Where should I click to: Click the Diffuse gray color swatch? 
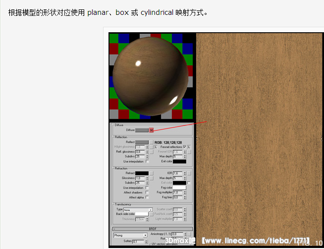(142, 130)
